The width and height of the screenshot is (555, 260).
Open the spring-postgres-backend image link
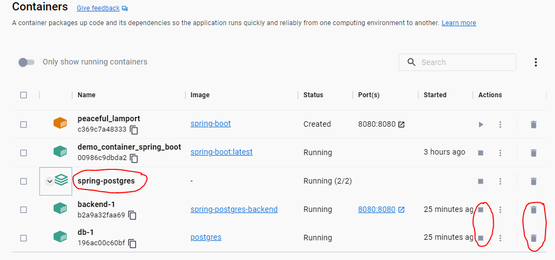coord(234,209)
